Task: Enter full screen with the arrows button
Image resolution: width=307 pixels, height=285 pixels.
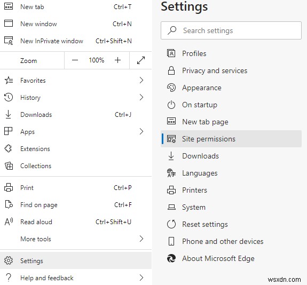Action: (141, 60)
